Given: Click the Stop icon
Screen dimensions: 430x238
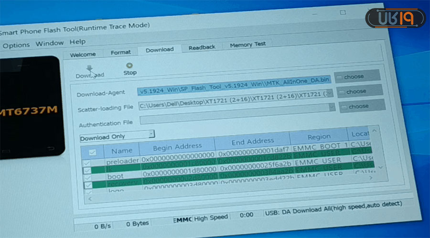Looking at the screenshot, I should (x=129, y=66).
